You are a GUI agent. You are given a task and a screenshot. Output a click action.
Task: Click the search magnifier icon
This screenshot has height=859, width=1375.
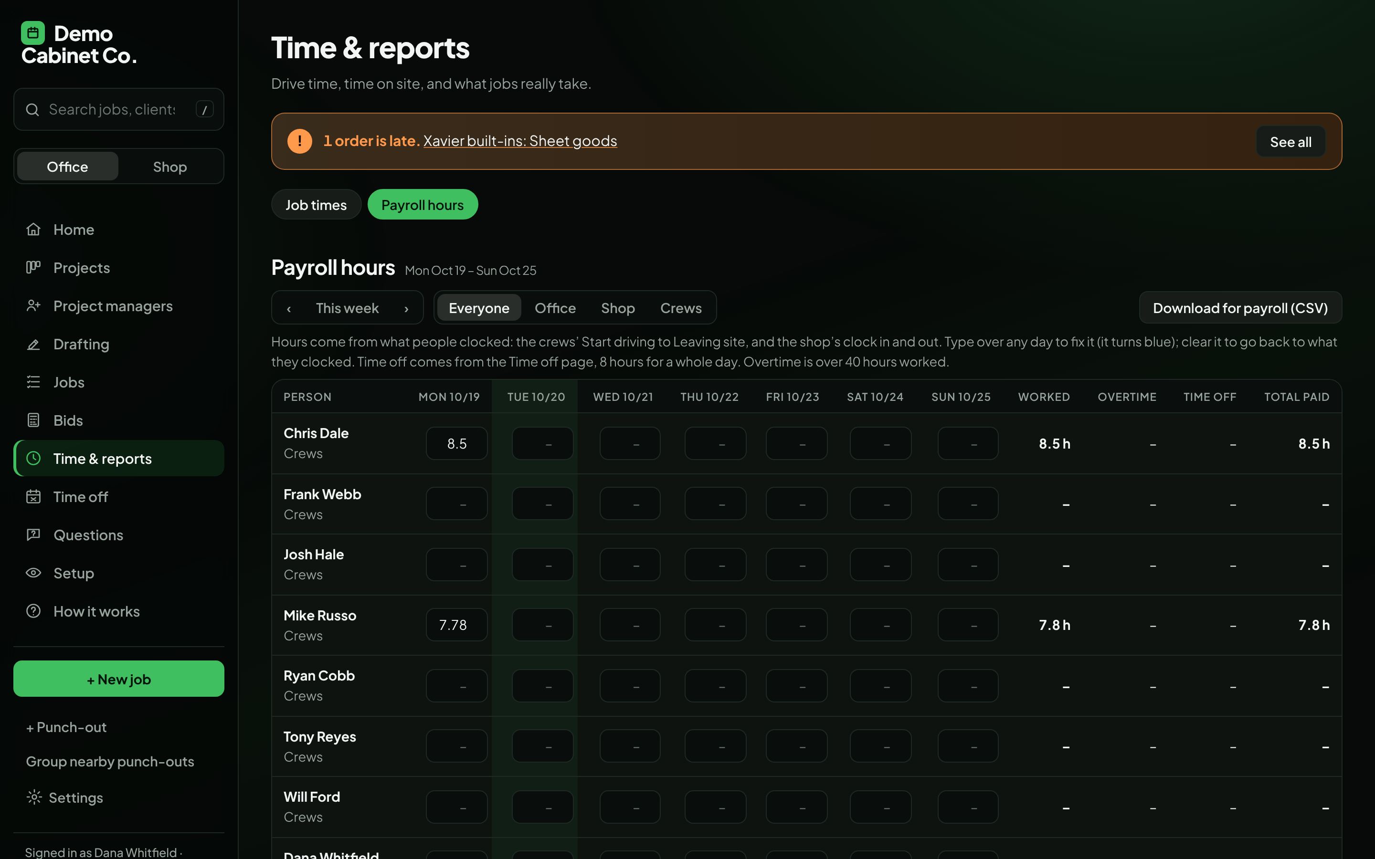[32, 110]
